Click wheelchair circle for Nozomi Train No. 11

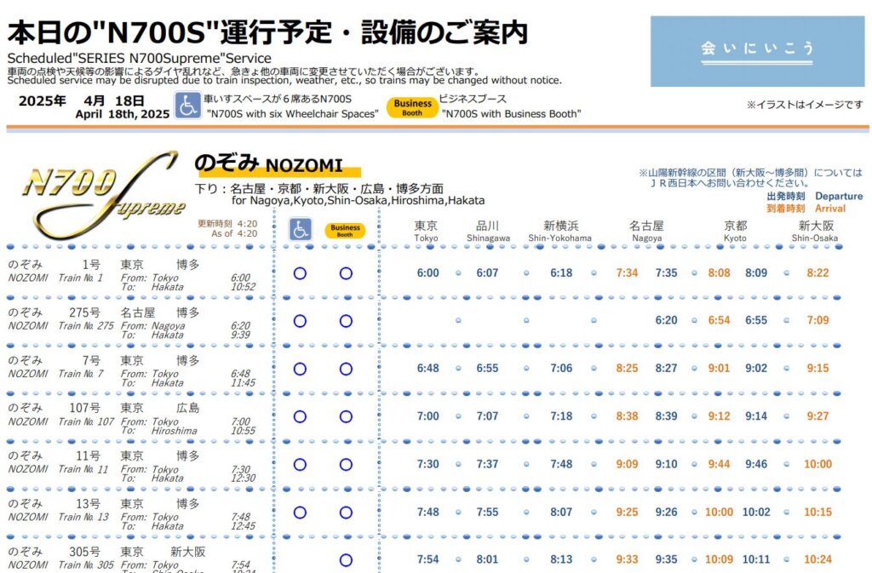click(300, 465)
